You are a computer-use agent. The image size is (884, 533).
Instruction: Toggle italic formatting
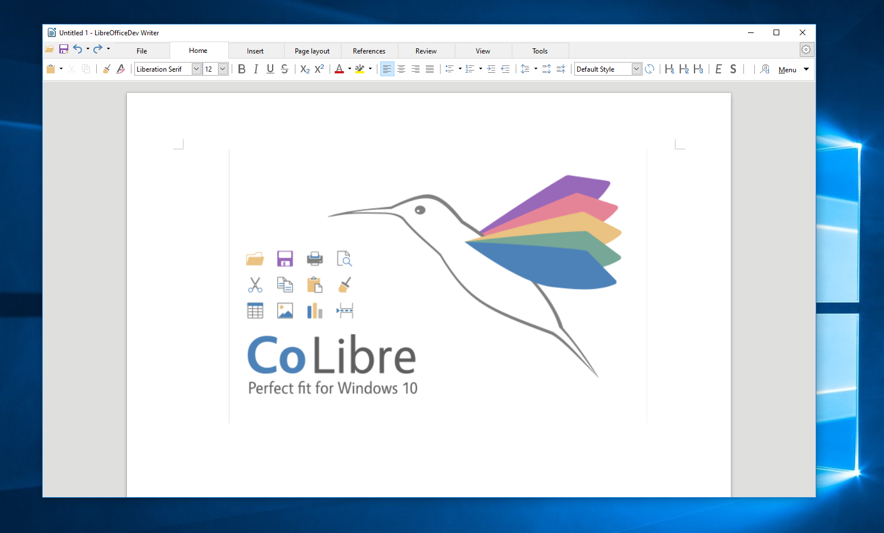[256, 69]
